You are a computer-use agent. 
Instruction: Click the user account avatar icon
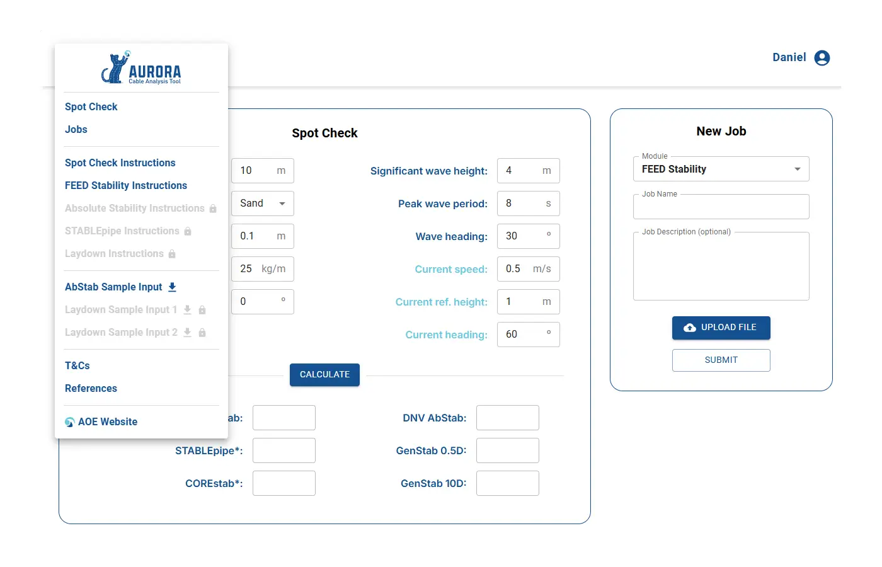click(x=822, y=58)
